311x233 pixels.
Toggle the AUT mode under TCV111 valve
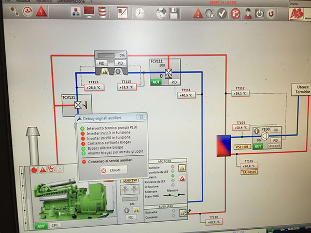pyautogui.click(x=156, y=82)
